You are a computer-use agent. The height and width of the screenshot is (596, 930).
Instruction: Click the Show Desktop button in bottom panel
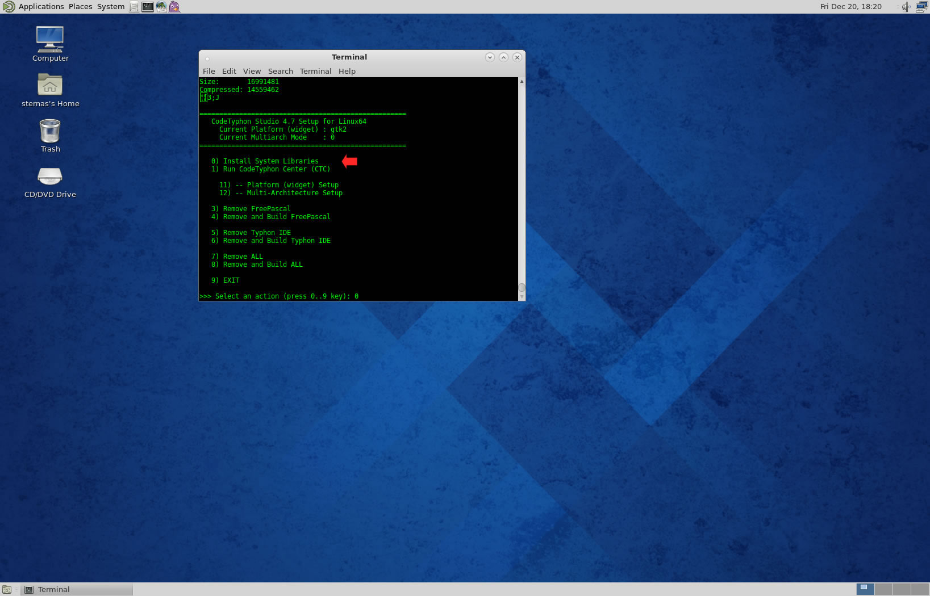(x=7, y=590)
